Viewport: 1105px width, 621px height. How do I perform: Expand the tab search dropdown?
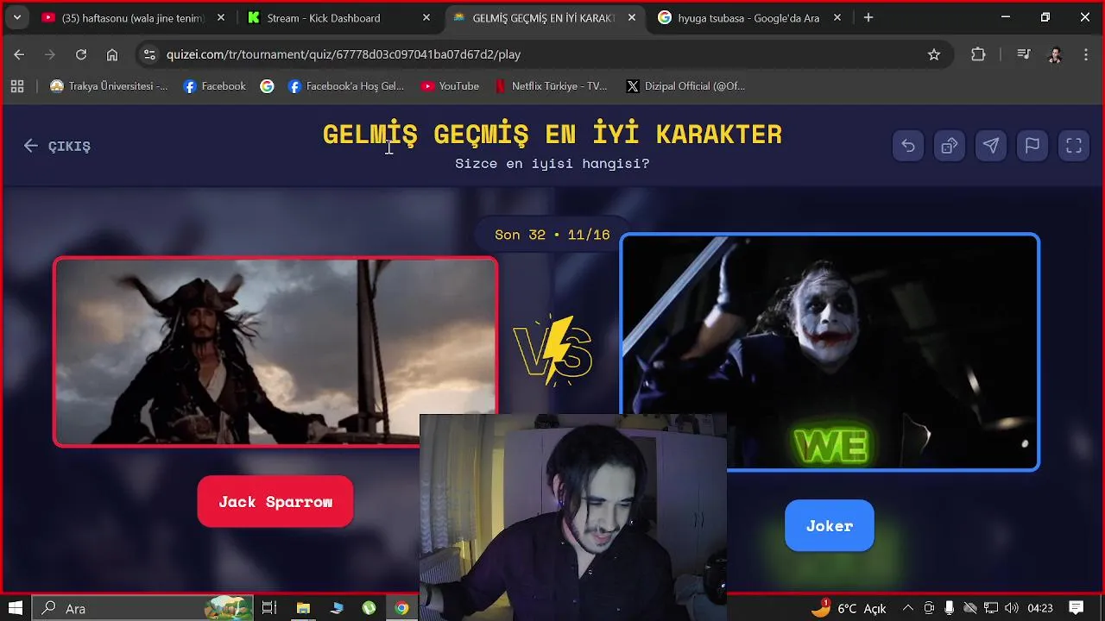[x=16, y=17]
